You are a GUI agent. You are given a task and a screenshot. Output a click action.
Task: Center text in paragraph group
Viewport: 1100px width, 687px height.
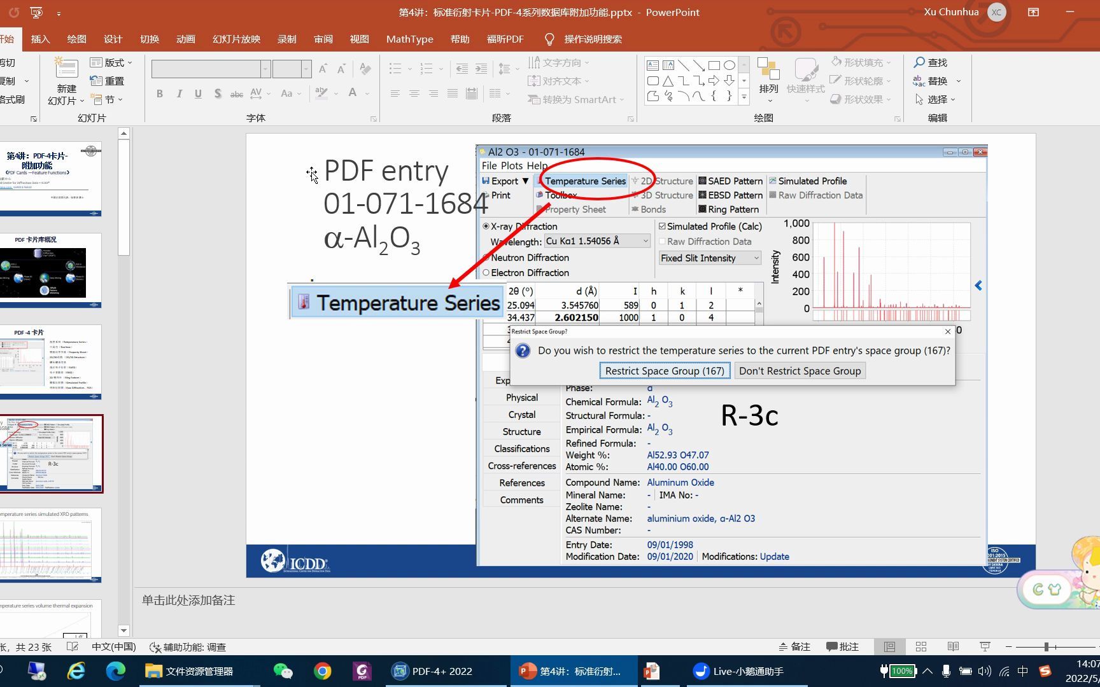click(x=414, y=94)
